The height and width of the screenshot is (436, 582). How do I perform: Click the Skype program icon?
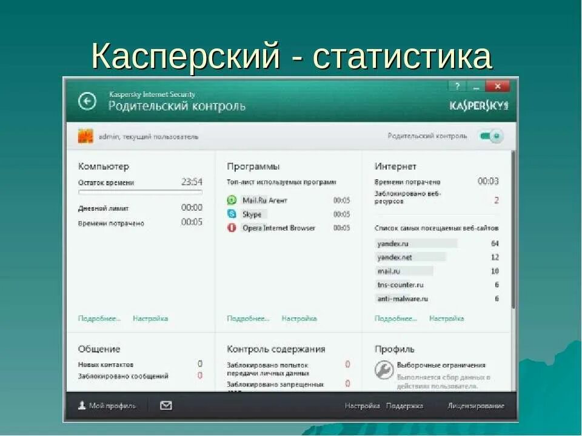[x=232, y=214]
